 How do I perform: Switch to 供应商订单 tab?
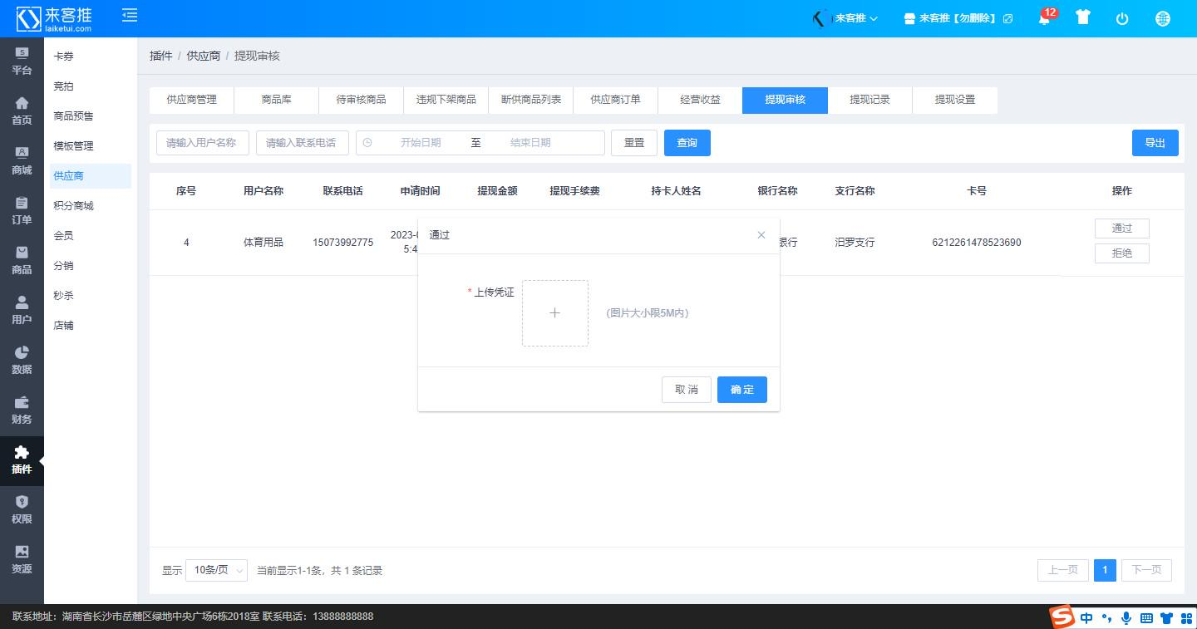pyautogui.click(x=616, y=100)
